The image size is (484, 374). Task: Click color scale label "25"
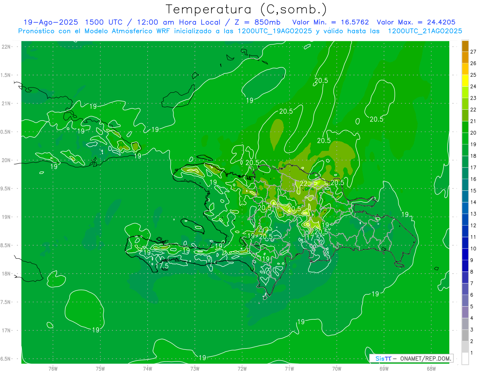coord(473,75)
